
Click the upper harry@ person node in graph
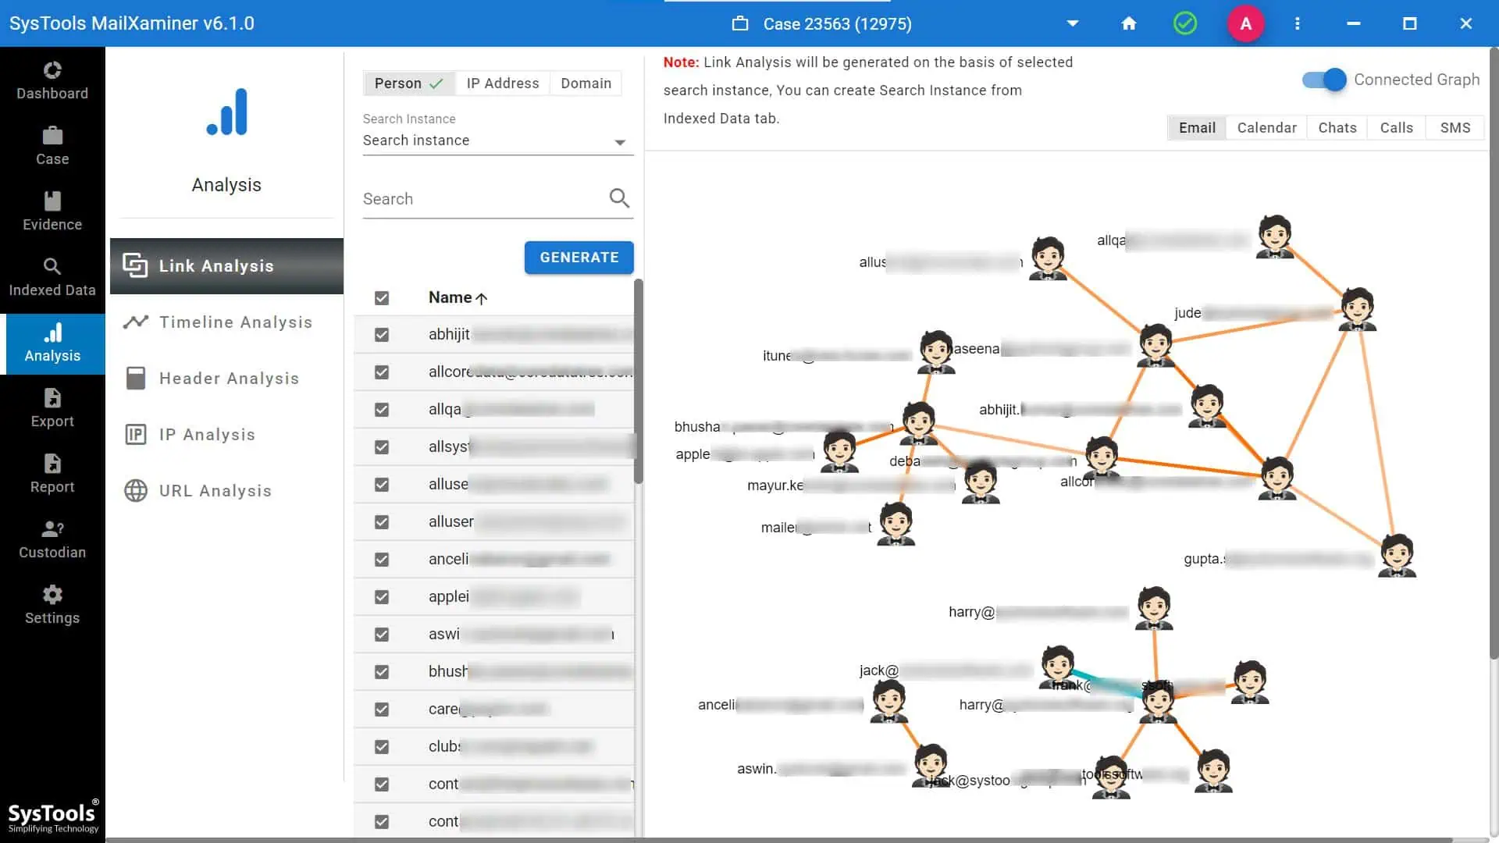(x=1154, y=608)
